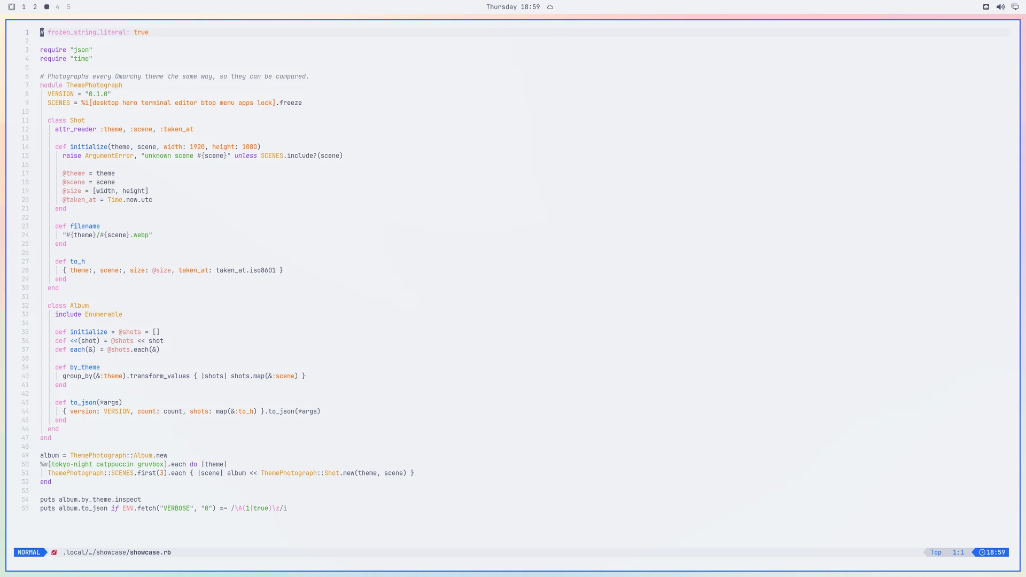
Task: Click the showcase.rb filename in statusline
Action: [150, 552]
